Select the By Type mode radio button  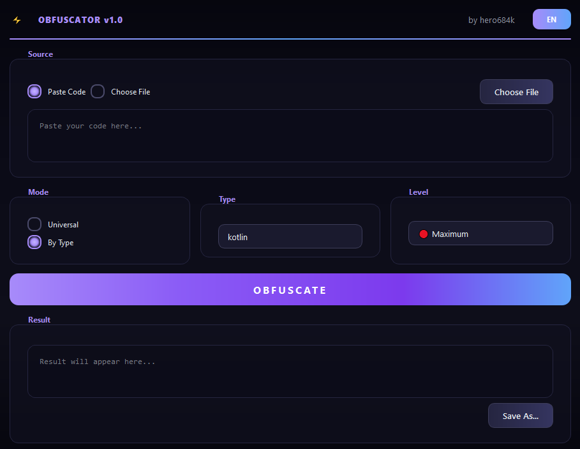(34, 242)
